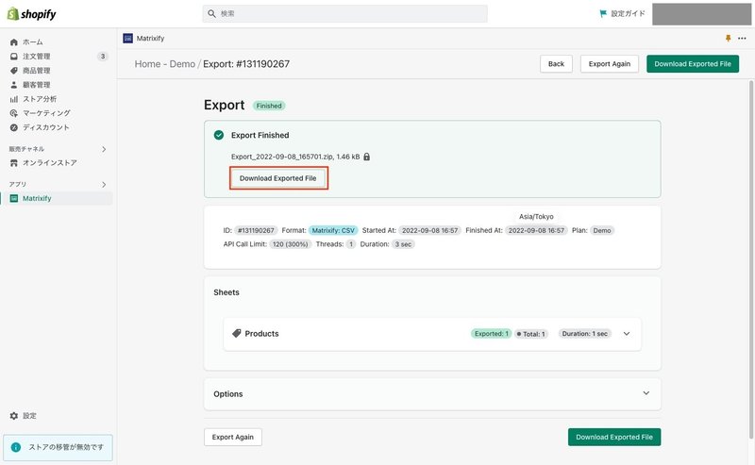The width and height of the screenshot is (755, 465).
Task: Click the ID #131190267 badge
Action: [x=256, y=230]
